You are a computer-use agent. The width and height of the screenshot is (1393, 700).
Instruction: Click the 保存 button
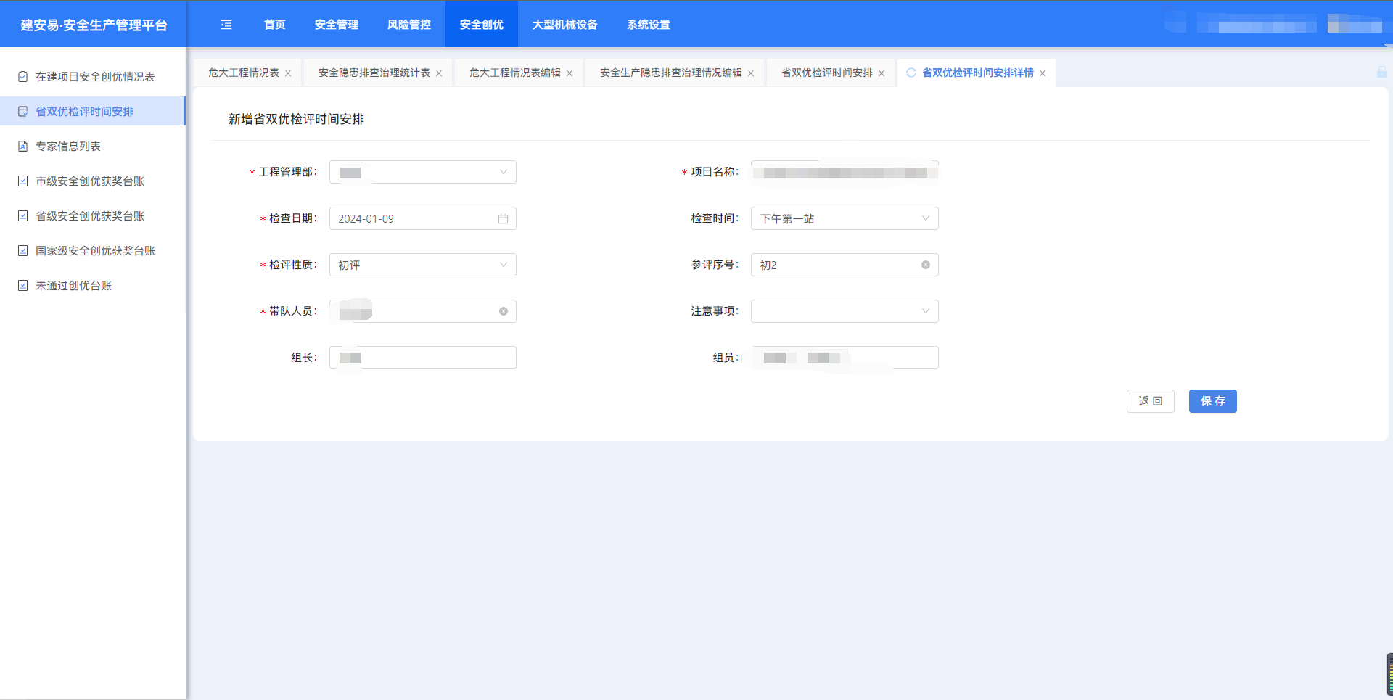click(x=1212, y=401)
